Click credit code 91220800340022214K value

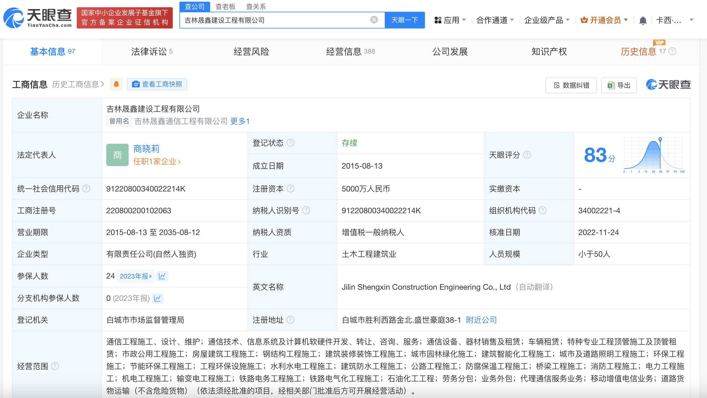pyautogui.click(x=146, y=189)
